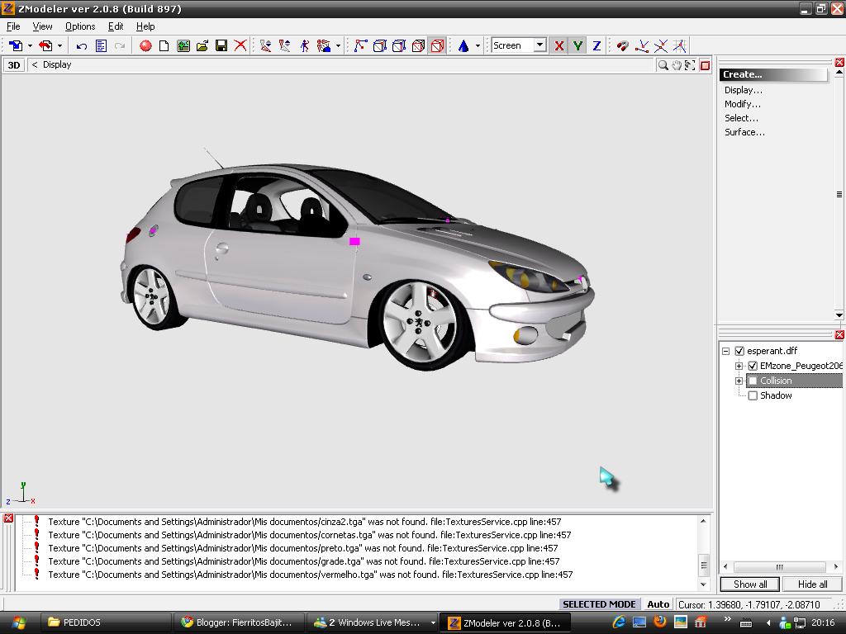Click the red X delete icon in toolbar

(x=240, y=46)
